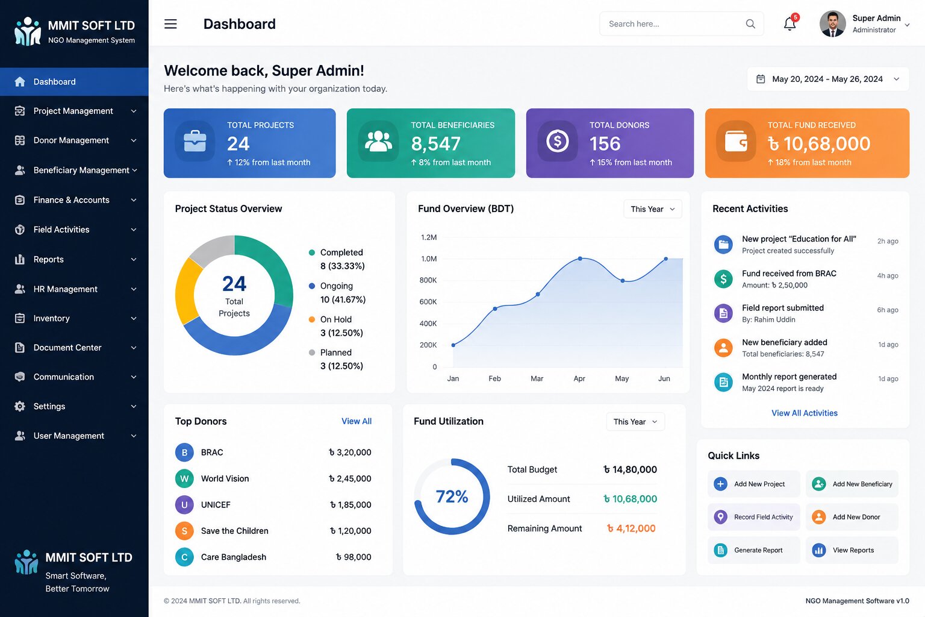Screen dimensions: 925x617
Task: Click the Utilized Amount value 10,68,000
Action: (x=630, y=499)
